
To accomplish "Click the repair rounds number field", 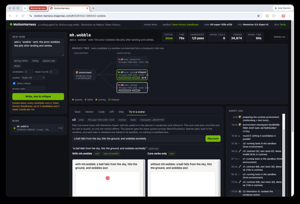I will pyautogui.click(x=54, y=72).
